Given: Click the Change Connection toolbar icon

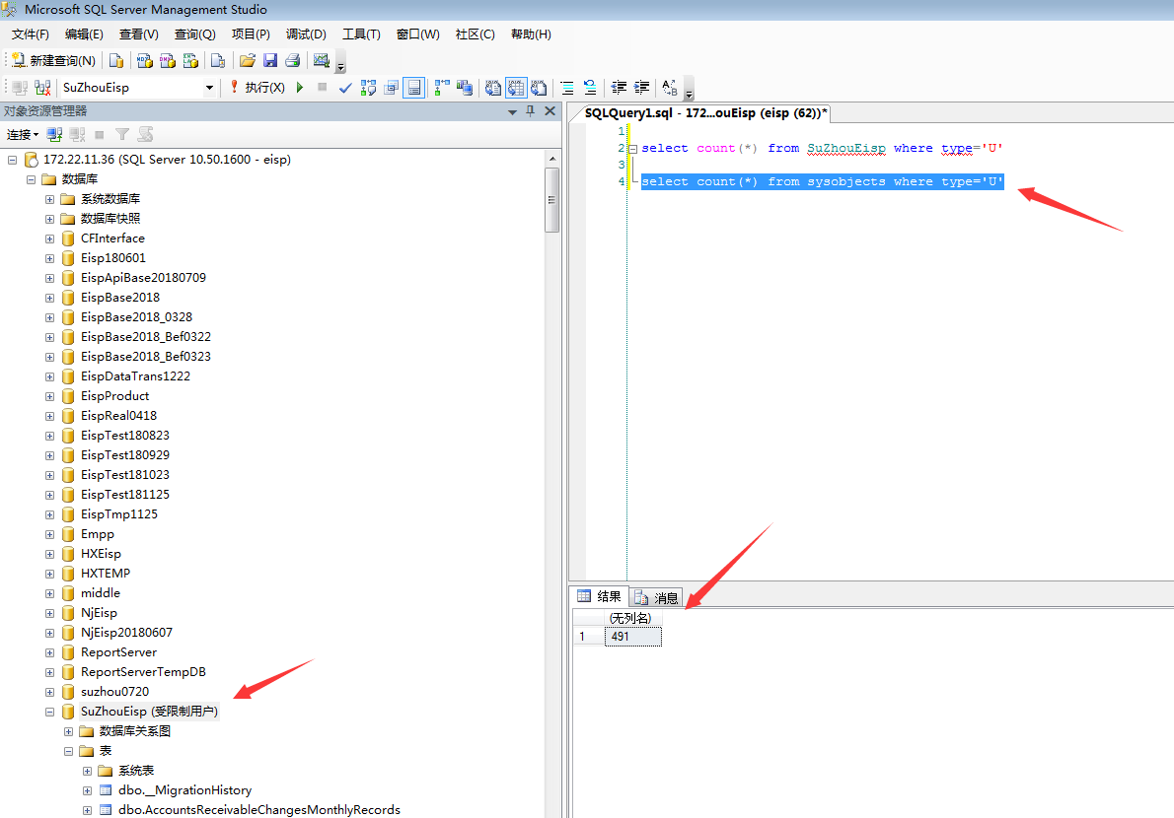Looking at the screenshot, I should (x=42, y=88).
